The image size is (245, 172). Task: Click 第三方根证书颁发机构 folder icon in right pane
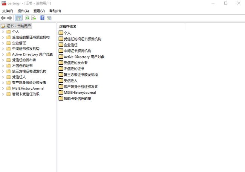pyautogui.click(x=61, y=75)
